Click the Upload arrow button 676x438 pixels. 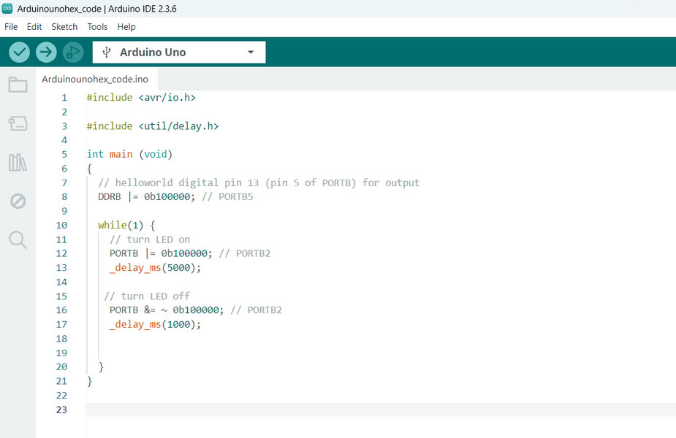(46, 52)
